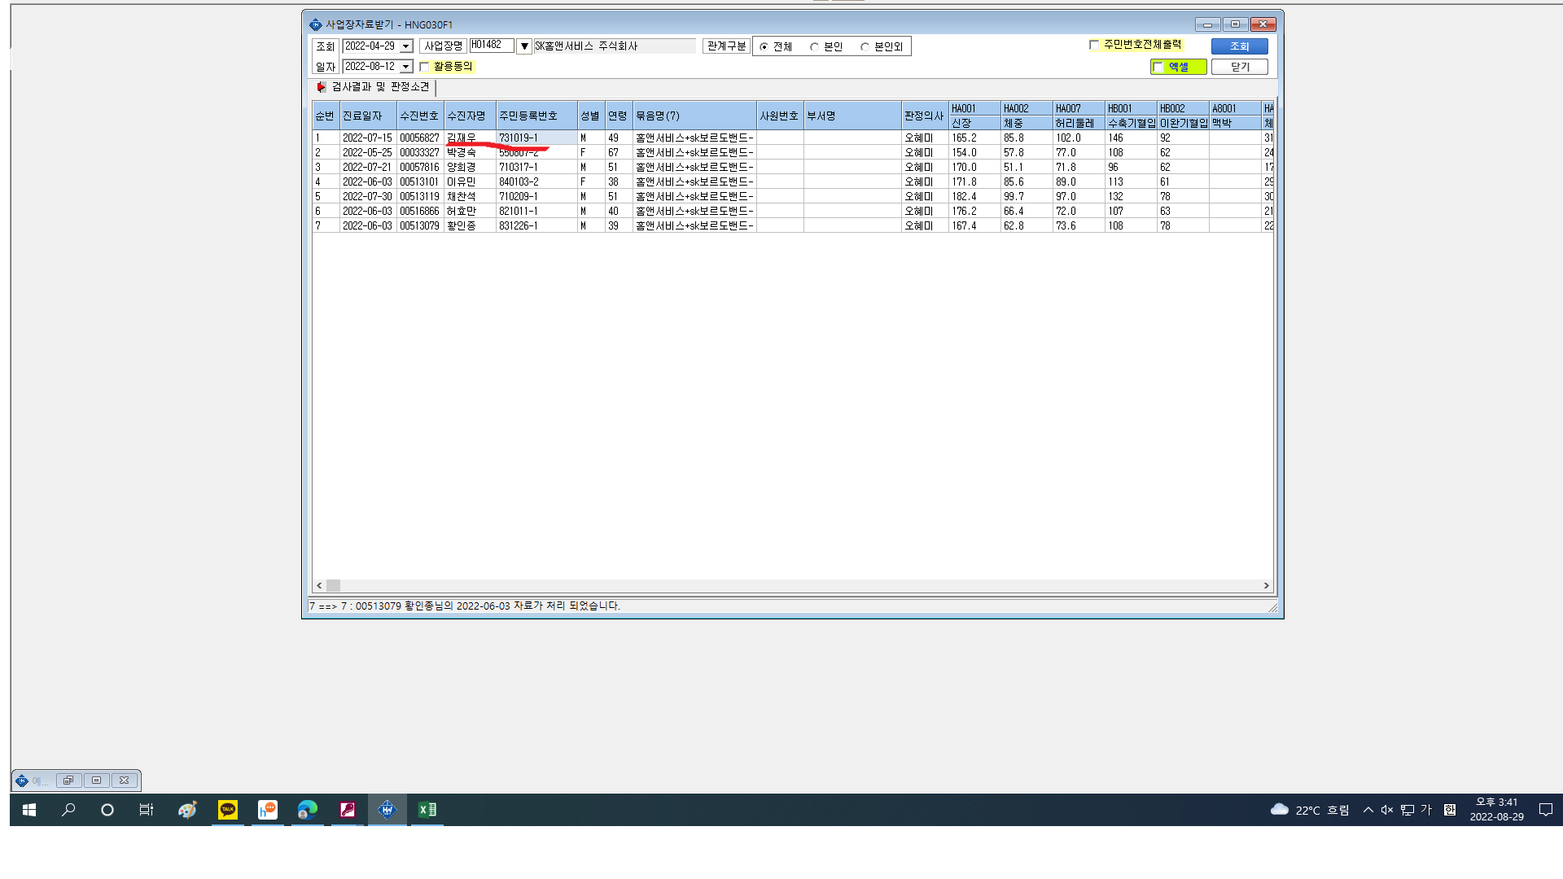Select the 본인 radio button
Viewport: 1563px width, 879px height.
click(x=814, y=47)
